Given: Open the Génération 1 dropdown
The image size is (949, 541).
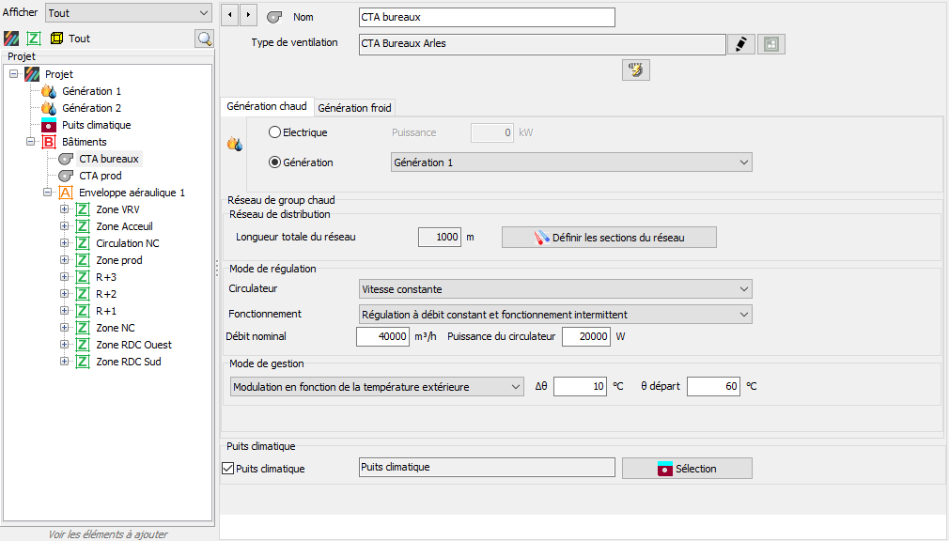Looking at the screenshot, I should (x=571, y=162).
